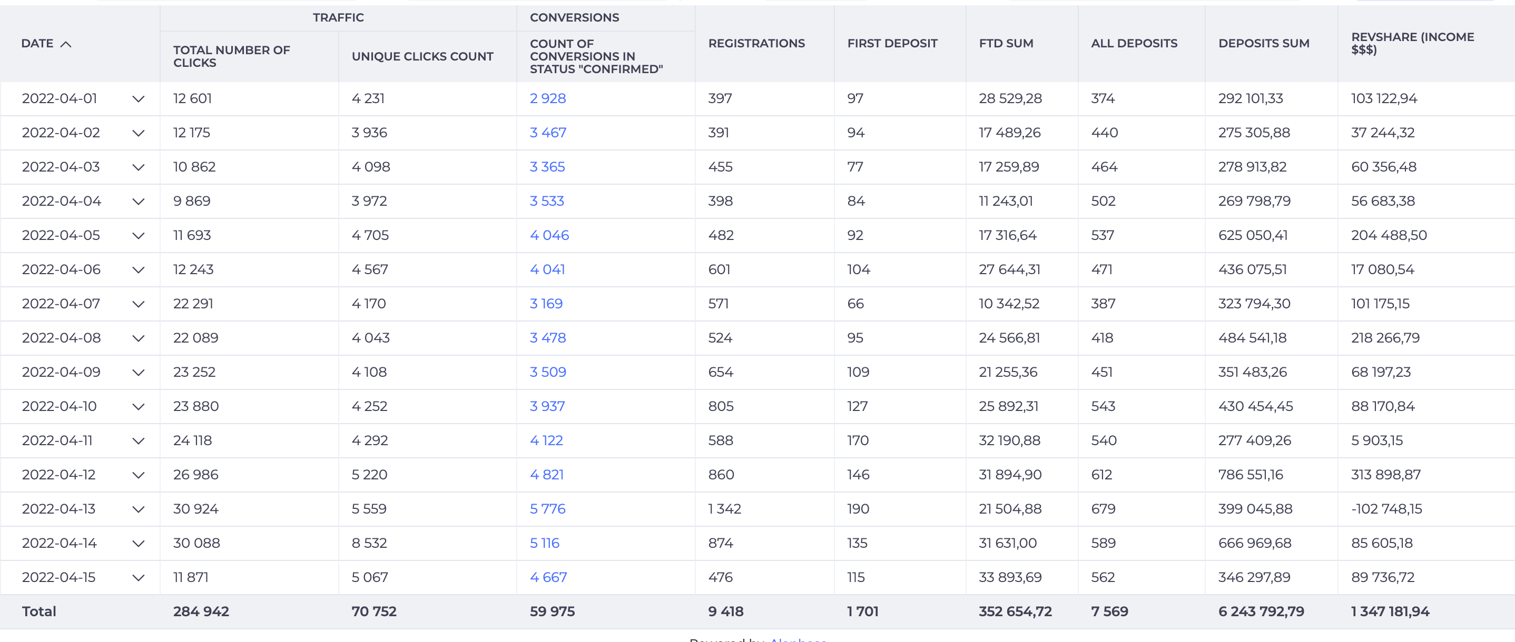Click the REGISTRATIONS column header

(756, 44)
